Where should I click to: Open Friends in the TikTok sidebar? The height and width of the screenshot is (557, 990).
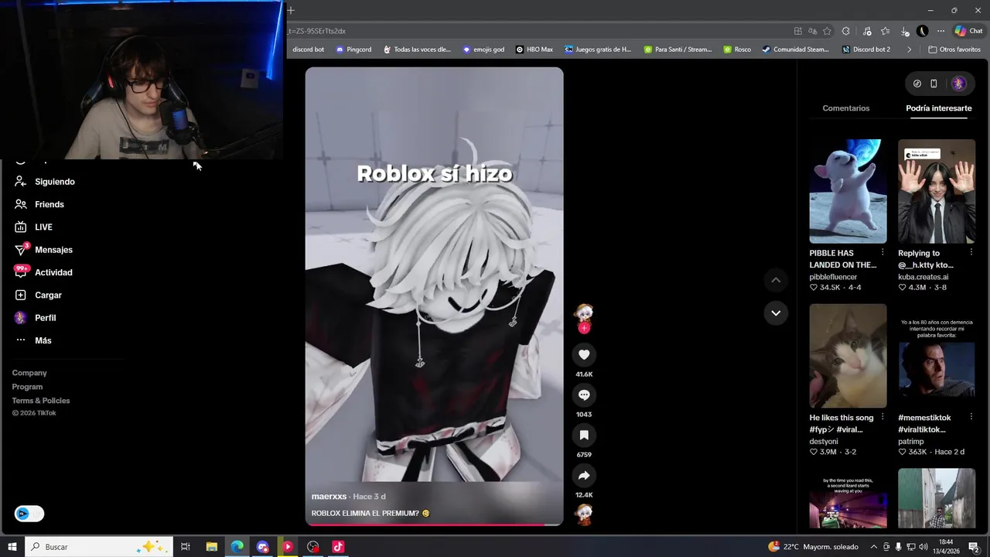pyautogui.click(x=39, y=204)
